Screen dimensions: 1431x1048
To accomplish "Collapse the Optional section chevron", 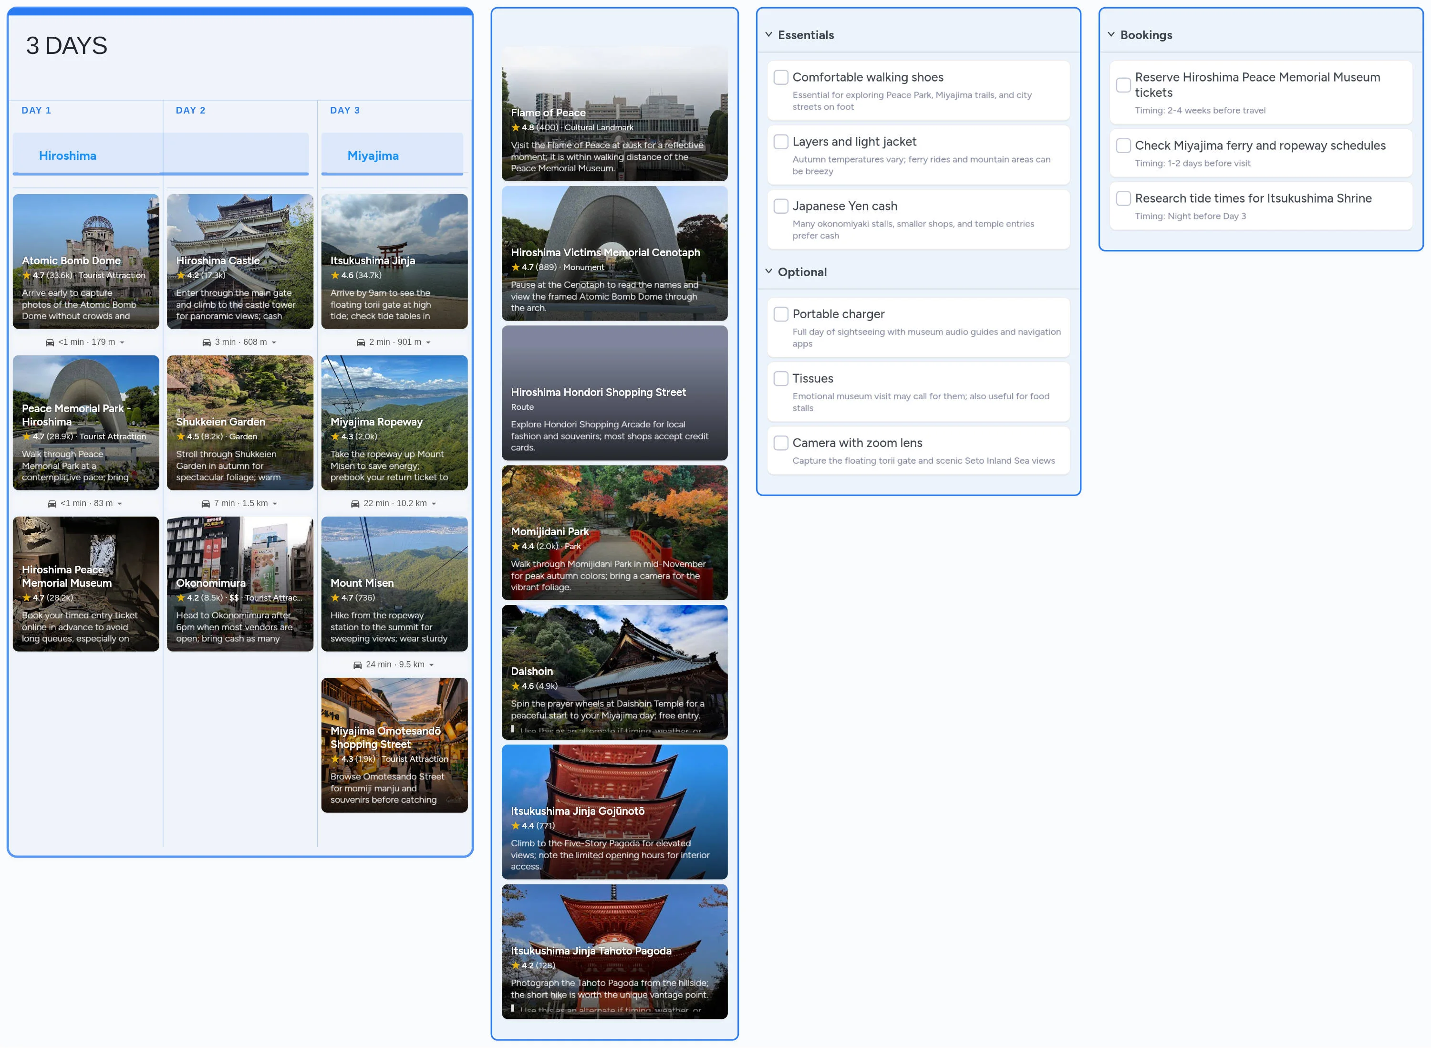I will [769, 271].
